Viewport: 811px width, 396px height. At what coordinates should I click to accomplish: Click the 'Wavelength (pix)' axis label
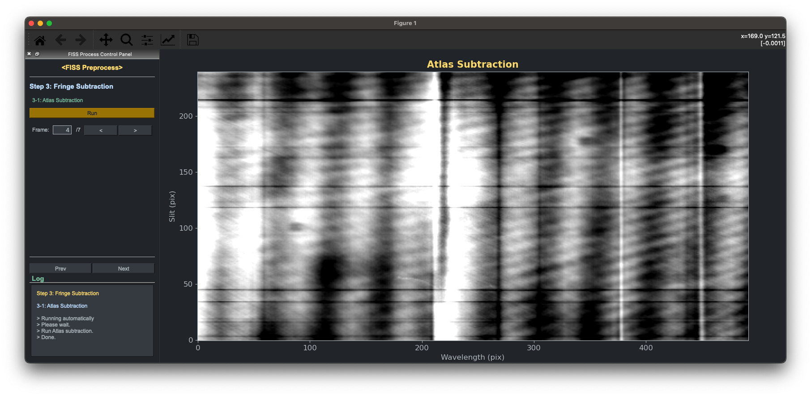[473, 357]
